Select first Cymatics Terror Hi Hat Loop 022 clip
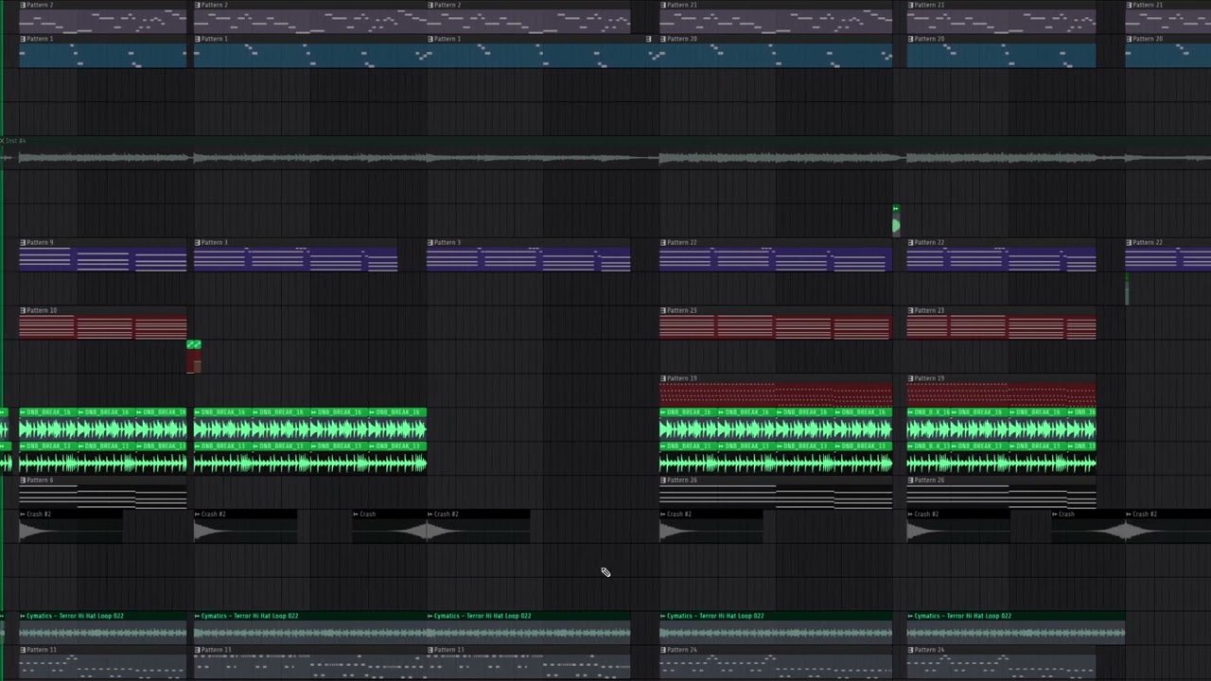1211x681 pixels. [x=103, y=628]
